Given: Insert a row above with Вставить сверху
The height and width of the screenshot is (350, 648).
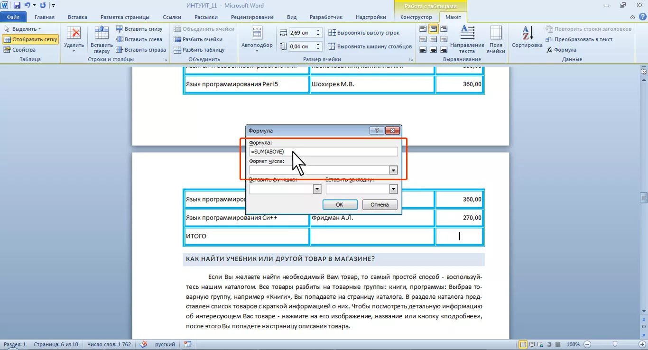Looking at the screenshot, I should [x=102, y=39].
